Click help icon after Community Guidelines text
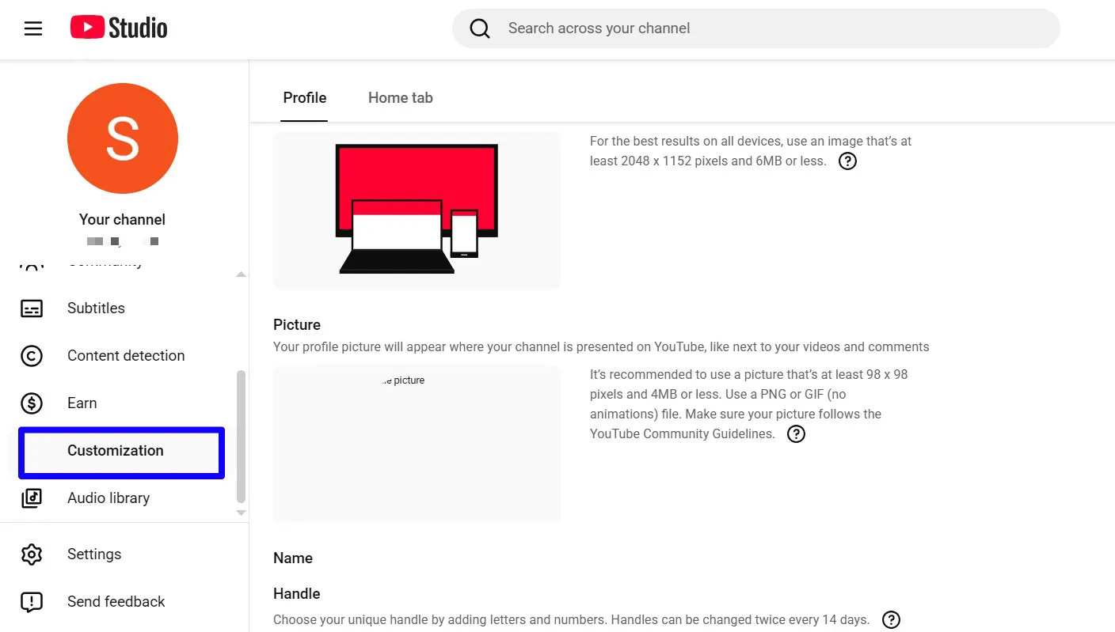Viewport: 1115px width, 632px height. (x=796, y=434)
